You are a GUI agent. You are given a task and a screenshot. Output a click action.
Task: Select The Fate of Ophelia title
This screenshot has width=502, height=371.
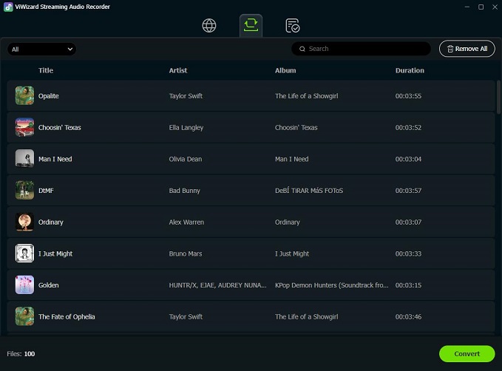[67, 316]
